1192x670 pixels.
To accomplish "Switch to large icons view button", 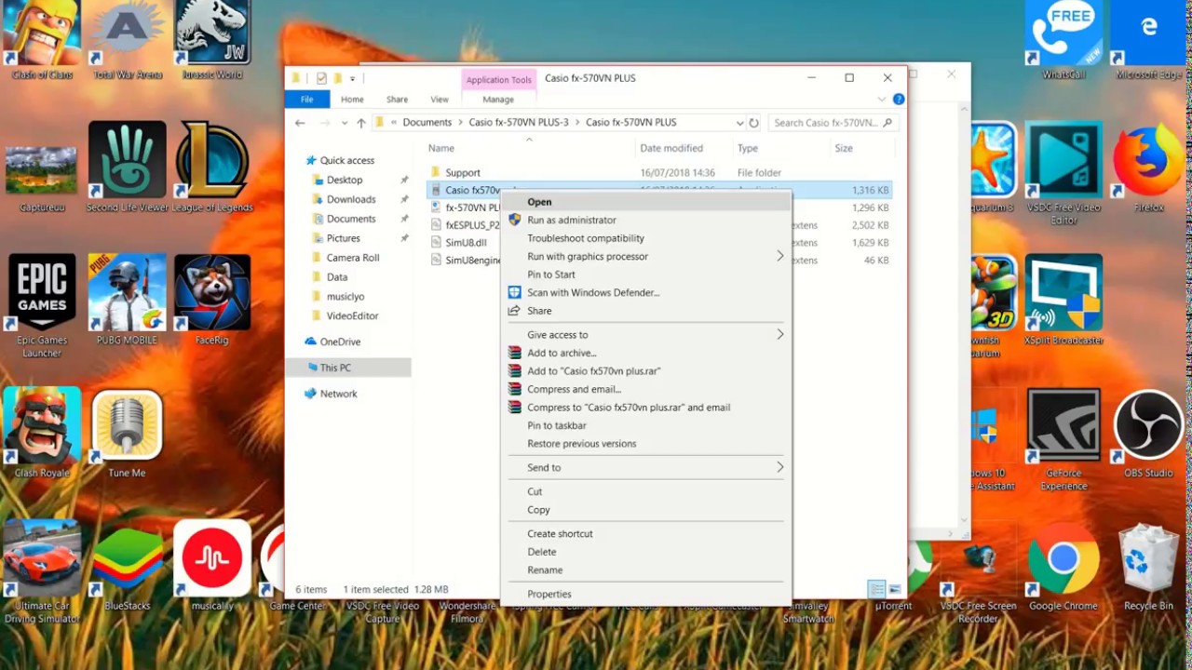I will coord(895,589).
